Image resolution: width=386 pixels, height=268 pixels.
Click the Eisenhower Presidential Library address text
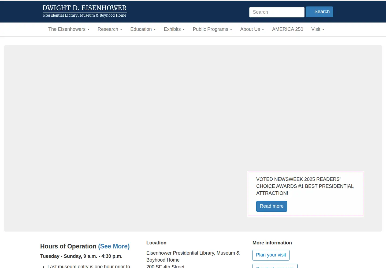coord(193,259)
